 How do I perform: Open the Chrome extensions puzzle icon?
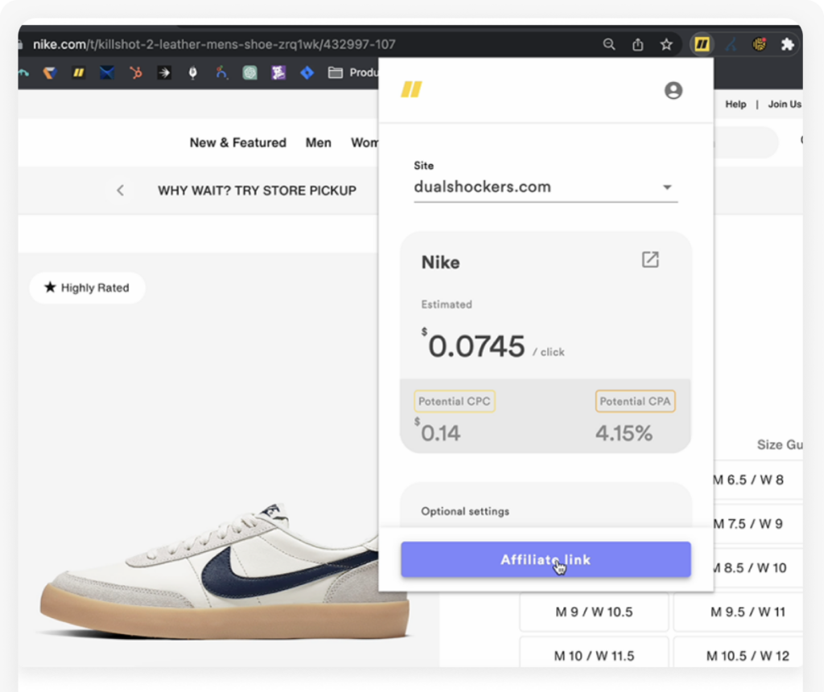tap(787, 45)
